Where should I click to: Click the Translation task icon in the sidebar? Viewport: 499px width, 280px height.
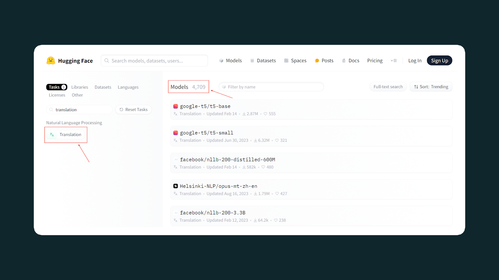pos(52,135)
